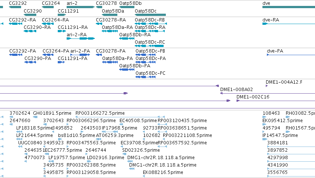The height and width of the screenshot is (178, 315).
Task: Open EST SD02326.5prime
Action: 141,151
